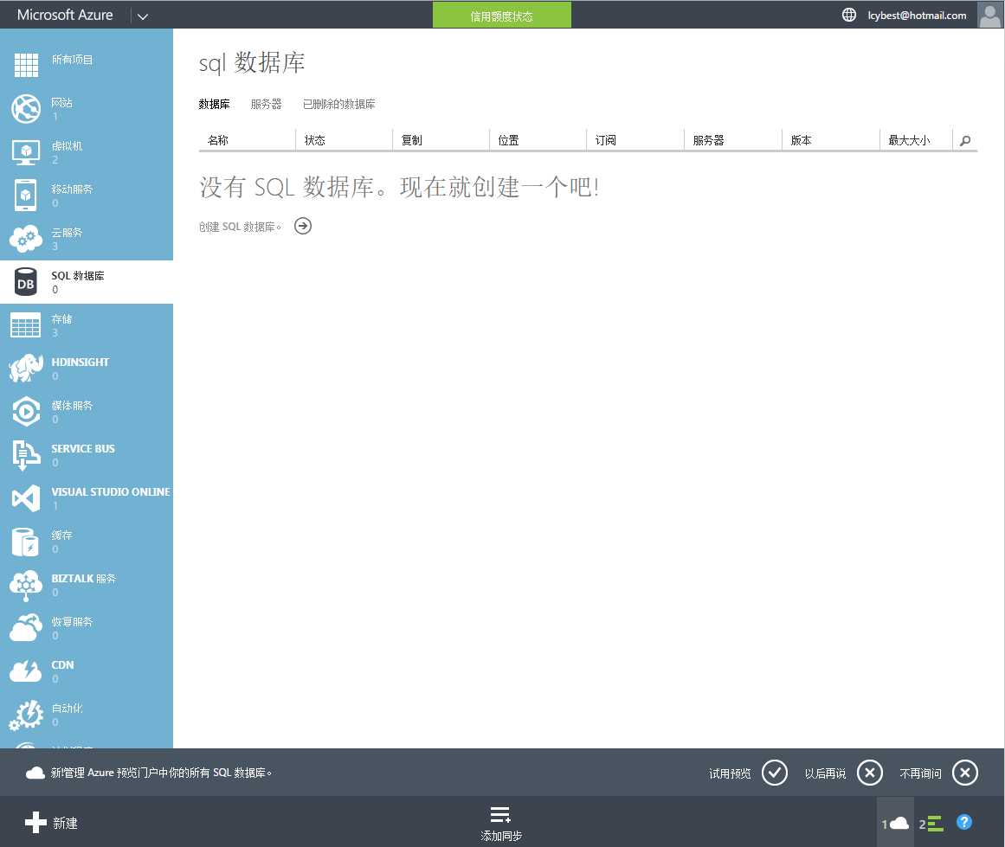This screenshot has width=1005, height=847.
Task: Open the Storage (存储) table icon
Action: pos(26,325)
